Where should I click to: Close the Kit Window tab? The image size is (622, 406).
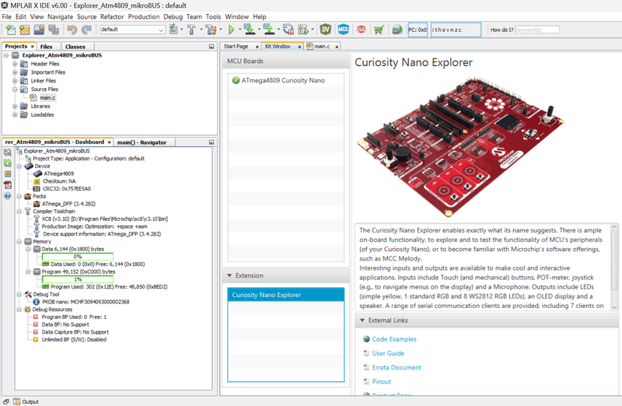[x=299, y=47]
